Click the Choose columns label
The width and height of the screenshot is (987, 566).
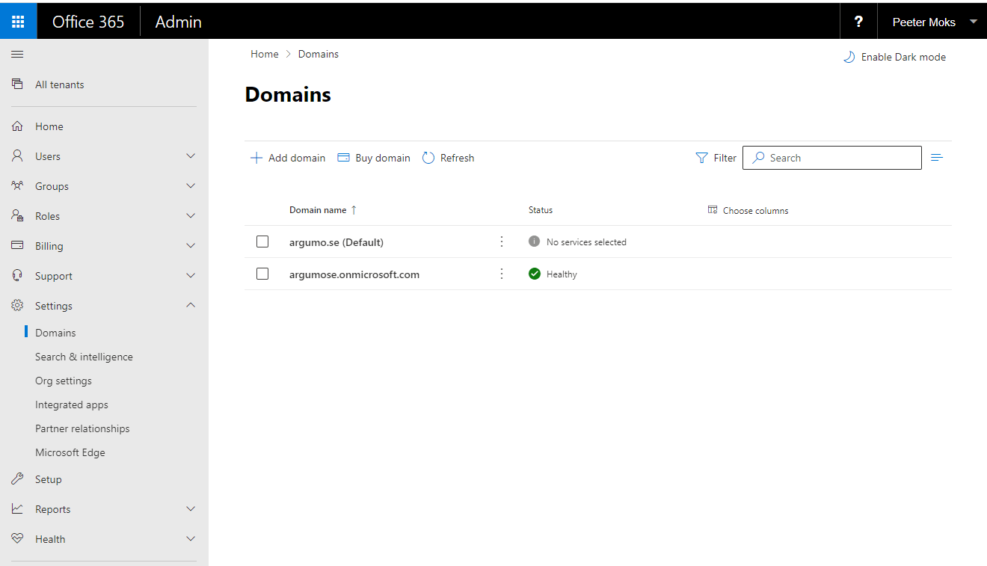coord(755,211)
